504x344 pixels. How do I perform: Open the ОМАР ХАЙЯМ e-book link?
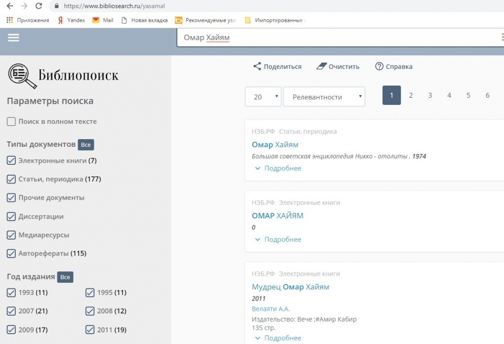coord(277,216)
